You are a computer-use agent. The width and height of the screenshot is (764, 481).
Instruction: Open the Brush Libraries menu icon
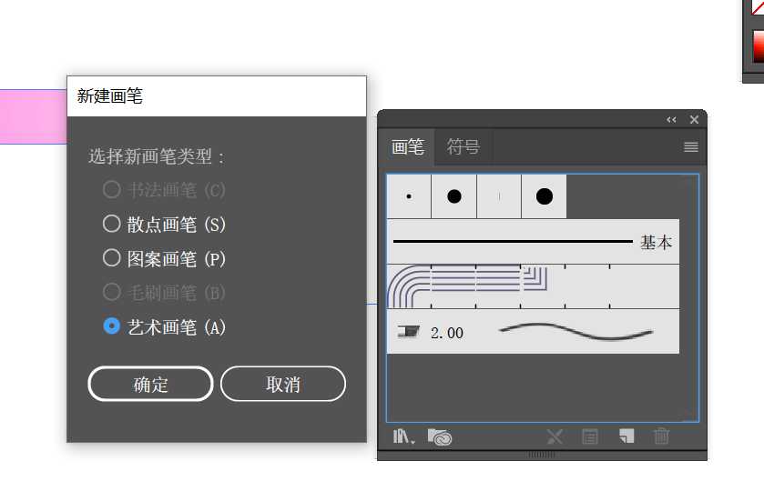click(403, 436)
